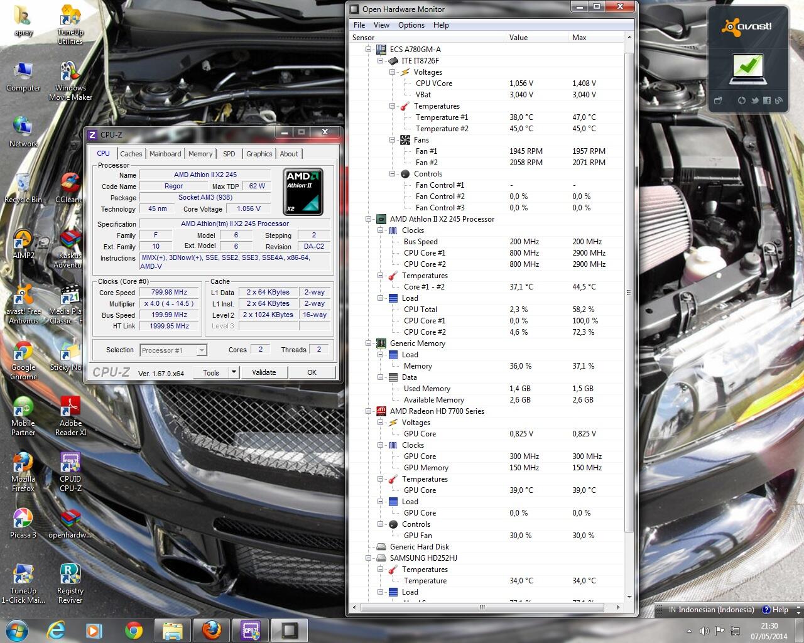Open the Options menu
The height and width of the screenshot is (643, 804).
click(411, 25)
